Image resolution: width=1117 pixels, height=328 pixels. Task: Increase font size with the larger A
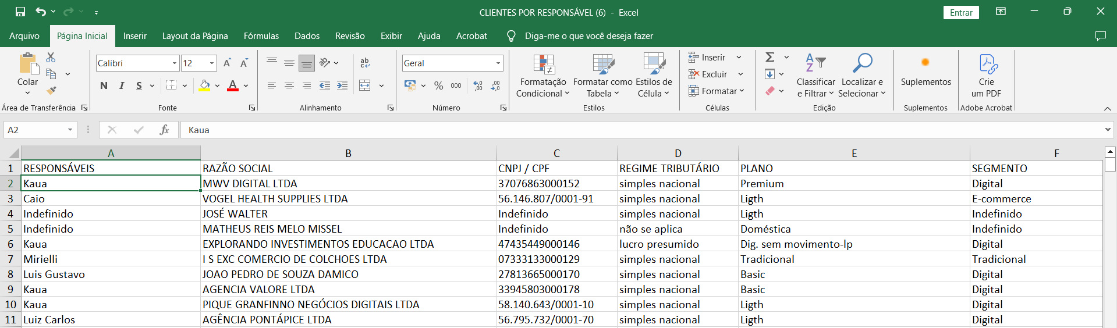228,63
